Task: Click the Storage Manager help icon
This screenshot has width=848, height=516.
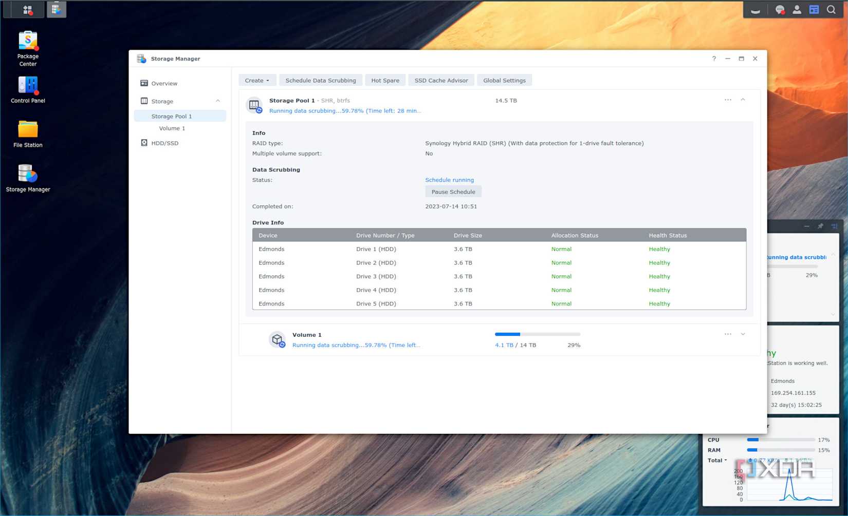Action: tap(714, 59)
